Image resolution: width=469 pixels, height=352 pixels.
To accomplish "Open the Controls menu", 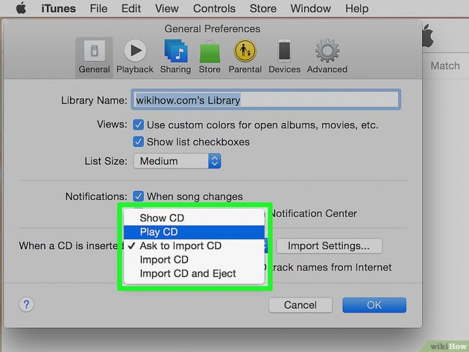I will (214, 8).
